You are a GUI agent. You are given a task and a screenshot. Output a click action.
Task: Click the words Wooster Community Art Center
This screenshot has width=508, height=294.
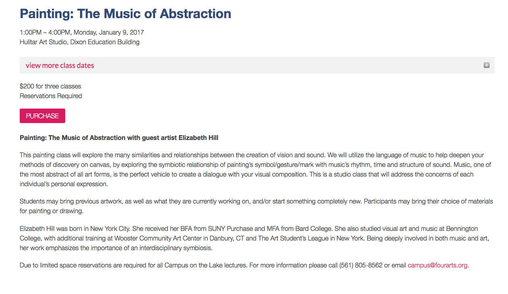(165, 238)
